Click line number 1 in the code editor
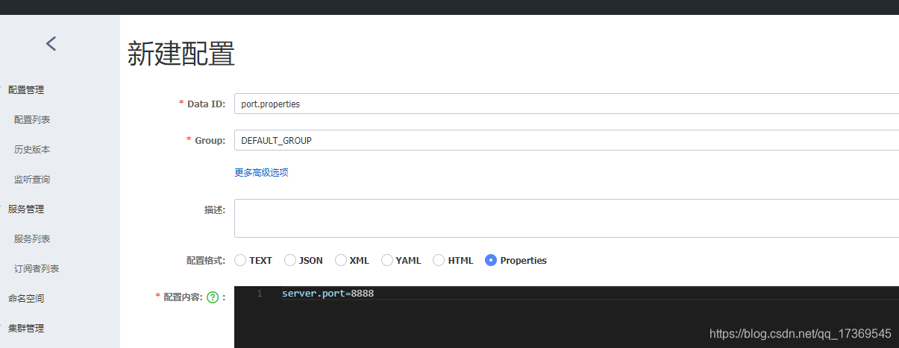Image resolution: width=899 pixels, height=348 pixels. tap(260, 294)
